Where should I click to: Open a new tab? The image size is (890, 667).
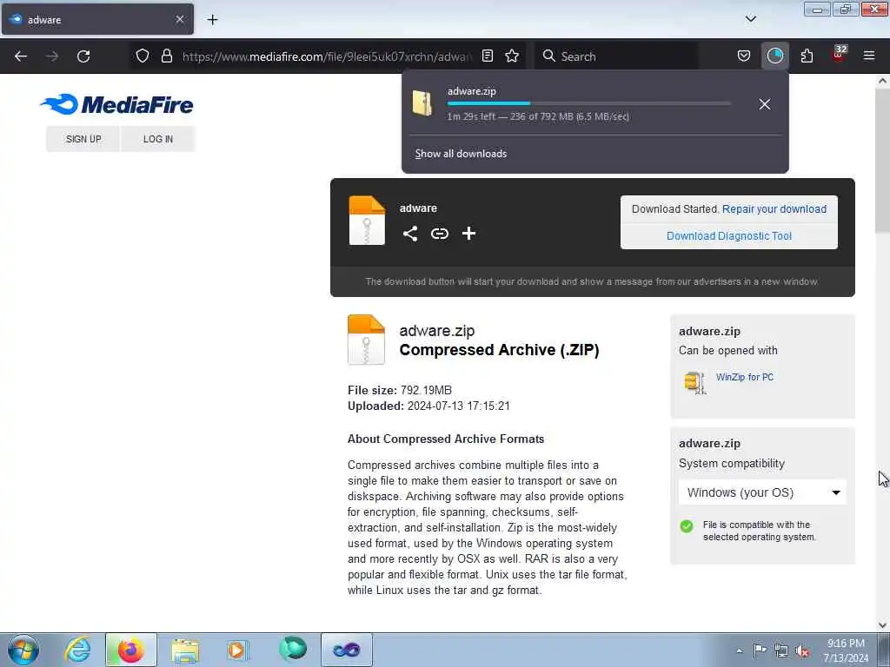click(212, 19)
